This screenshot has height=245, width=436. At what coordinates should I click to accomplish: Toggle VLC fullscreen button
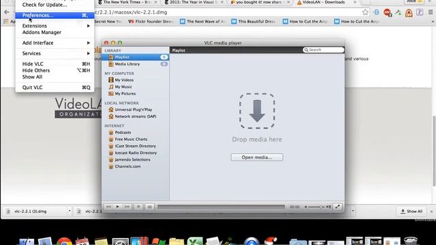click(338, 207)
